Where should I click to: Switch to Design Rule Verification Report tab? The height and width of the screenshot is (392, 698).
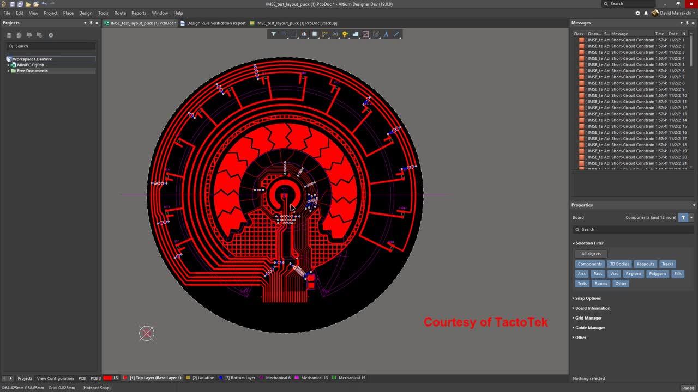point(213,23)
